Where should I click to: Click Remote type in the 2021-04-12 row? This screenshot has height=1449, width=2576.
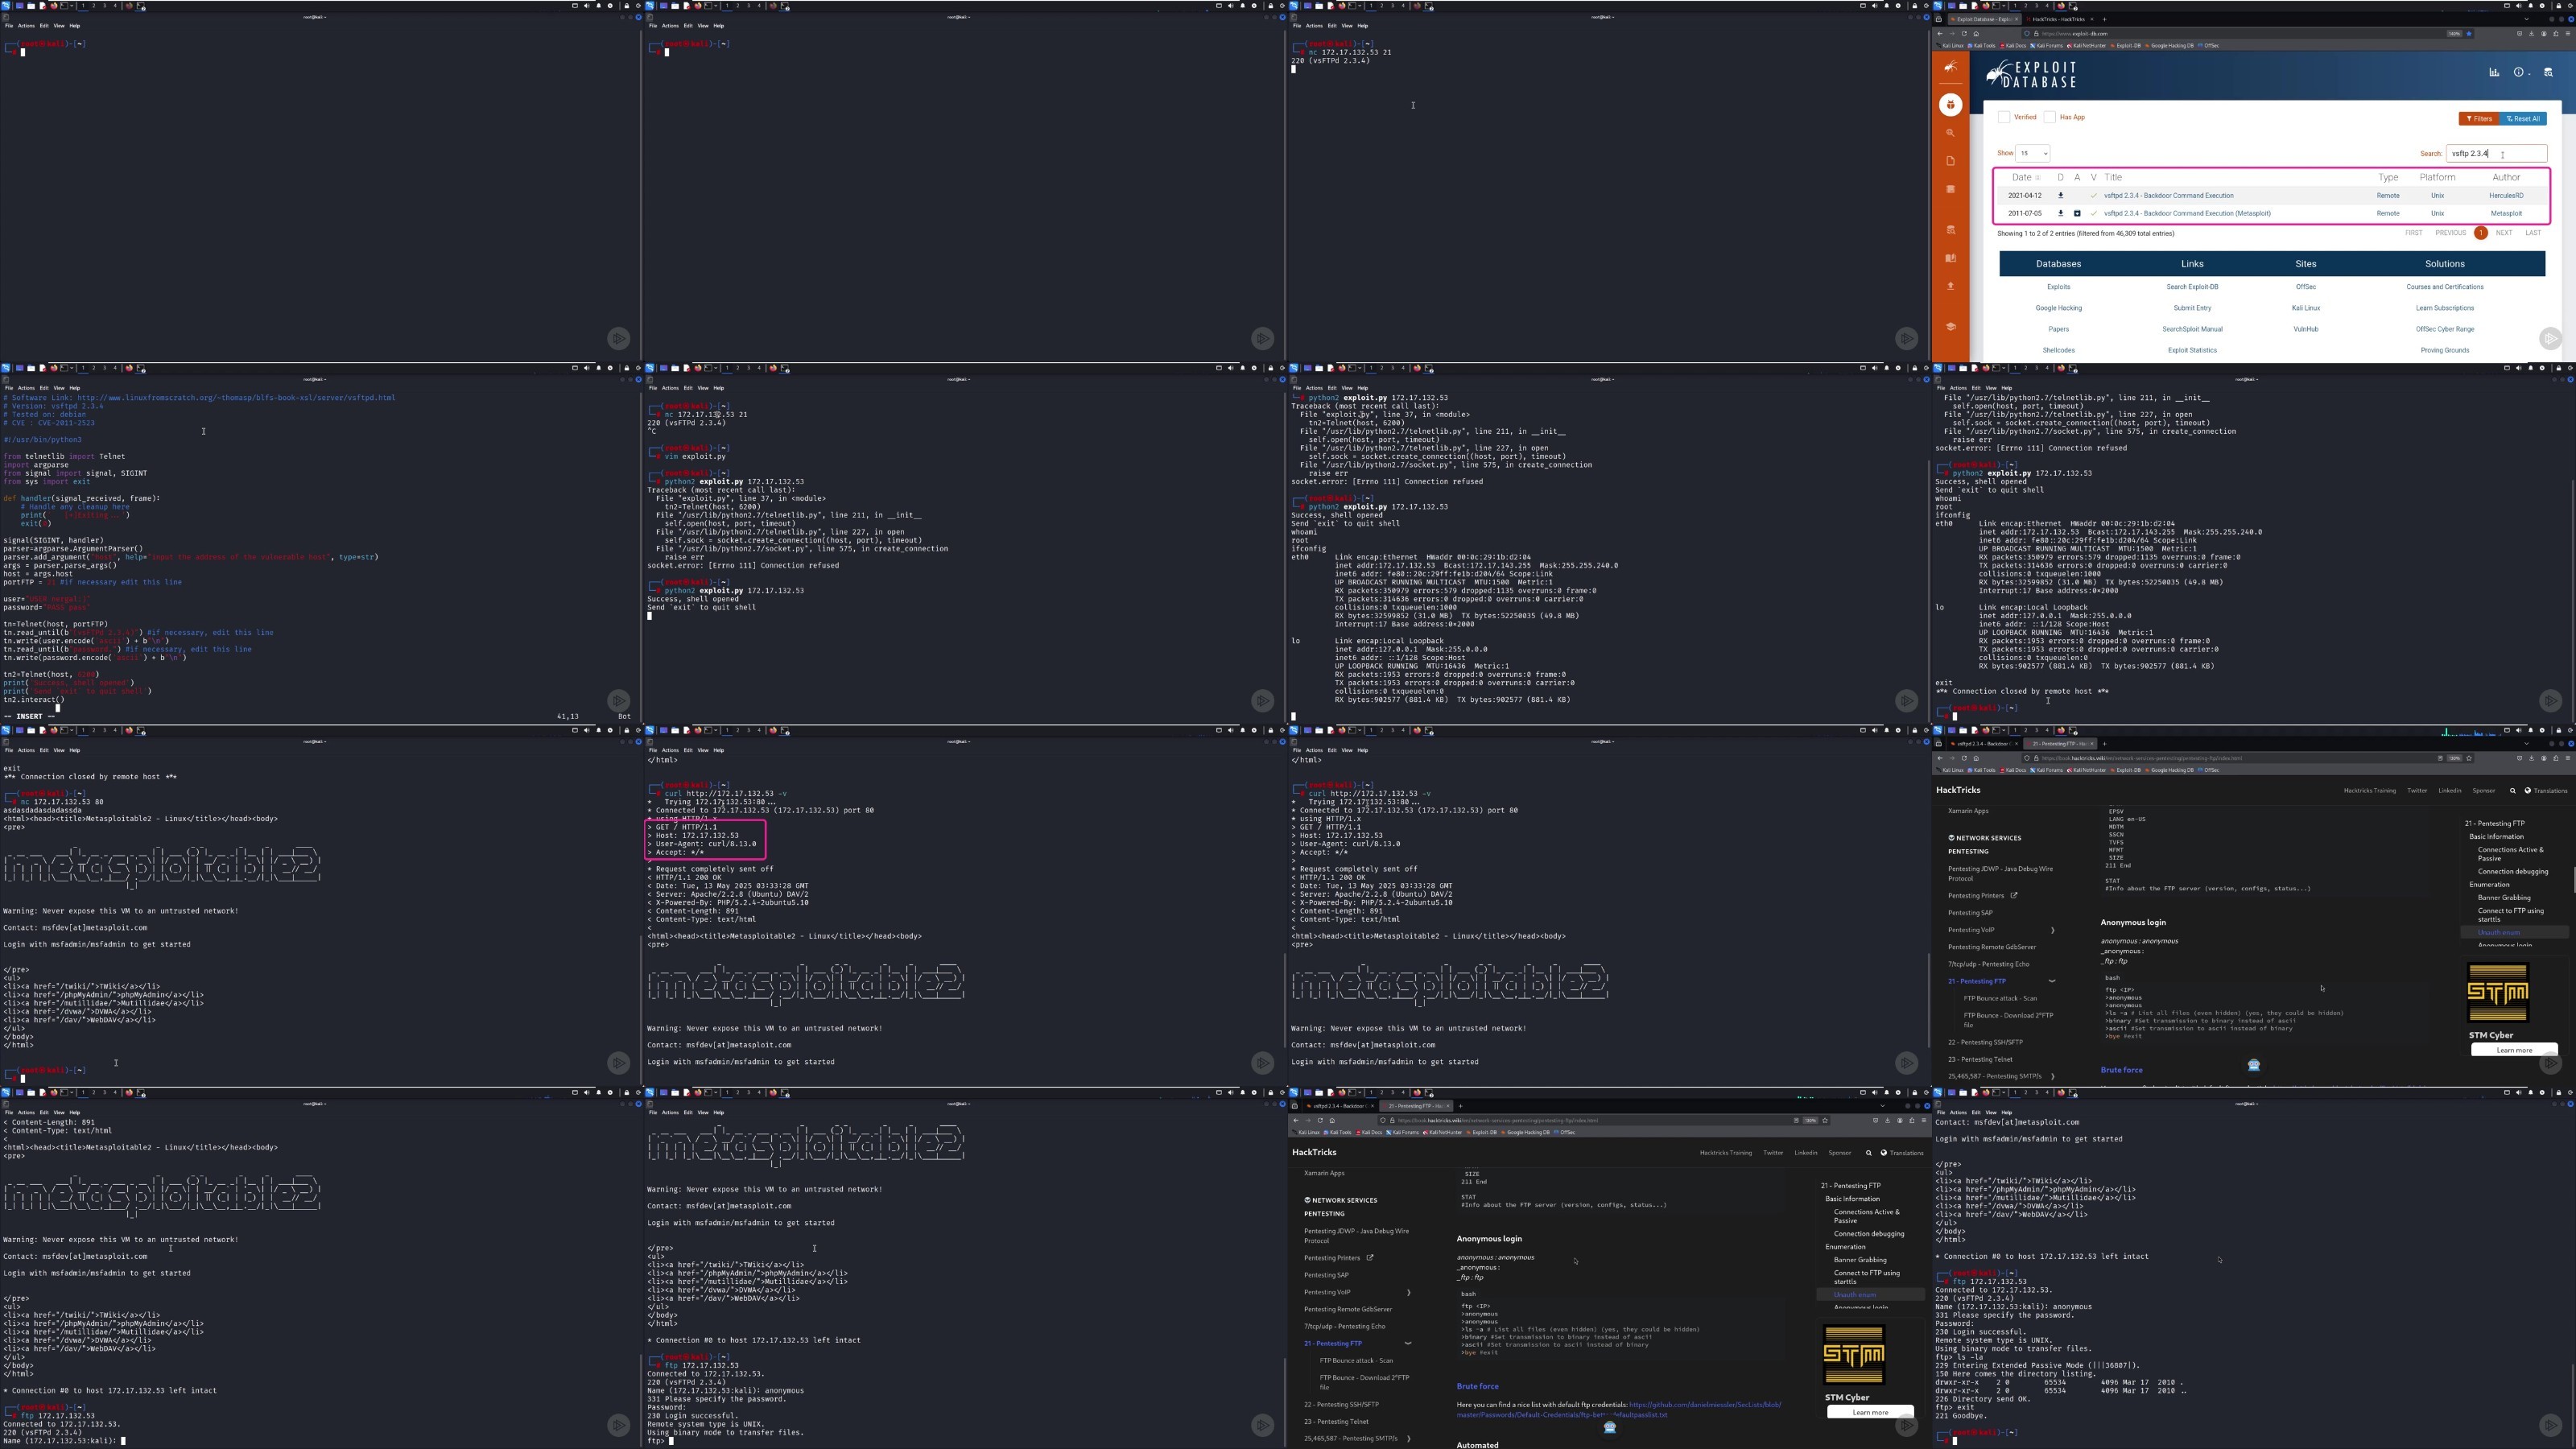point(2388,196)
